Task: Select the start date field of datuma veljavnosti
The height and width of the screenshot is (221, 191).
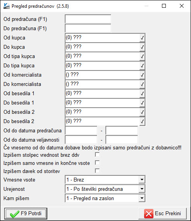Action: coord(81,140)
